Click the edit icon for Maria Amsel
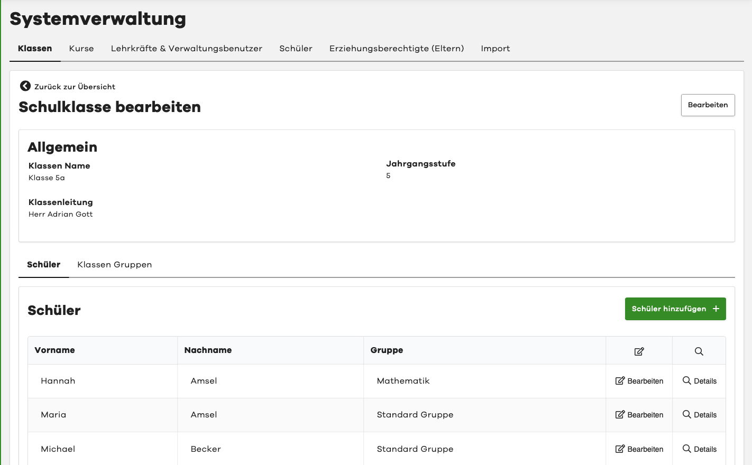Screen dimensions: 752x465 [620, 415]
